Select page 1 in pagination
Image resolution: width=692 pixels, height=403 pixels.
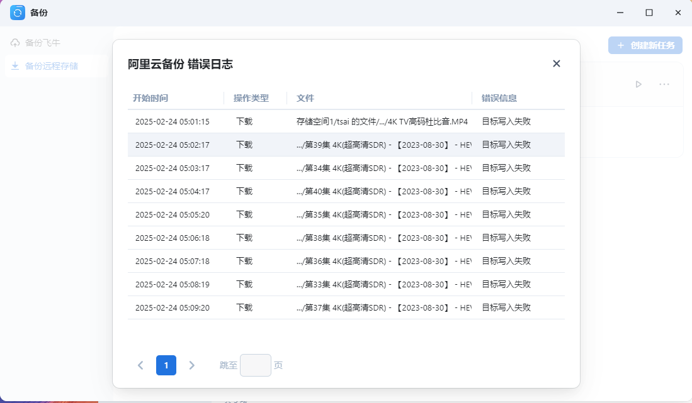(166, 365)
